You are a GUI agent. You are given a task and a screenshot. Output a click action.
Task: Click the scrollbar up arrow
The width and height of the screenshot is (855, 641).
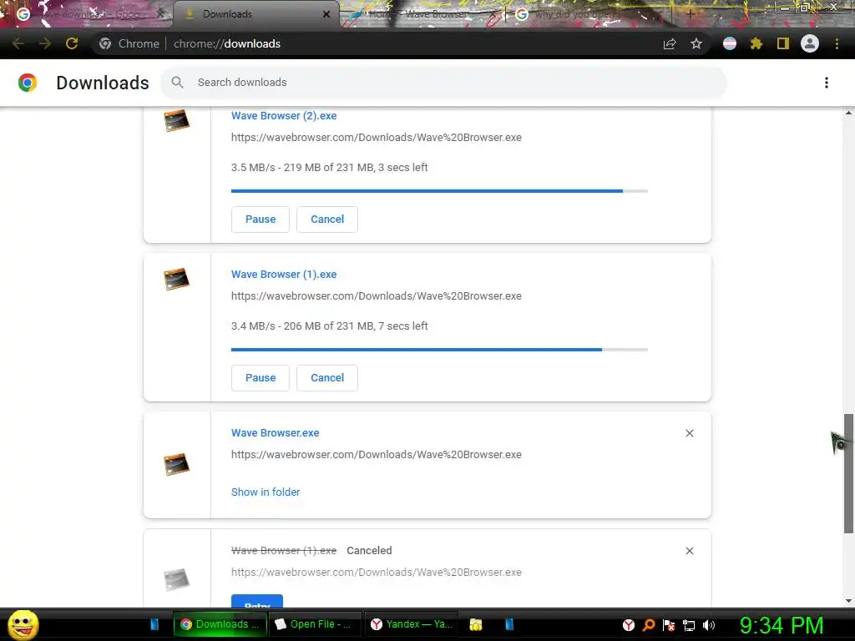pos(848,113)
